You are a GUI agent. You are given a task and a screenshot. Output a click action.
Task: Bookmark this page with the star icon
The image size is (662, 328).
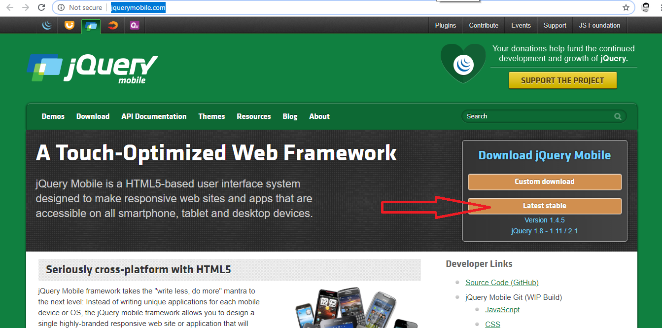pos(626,7)
